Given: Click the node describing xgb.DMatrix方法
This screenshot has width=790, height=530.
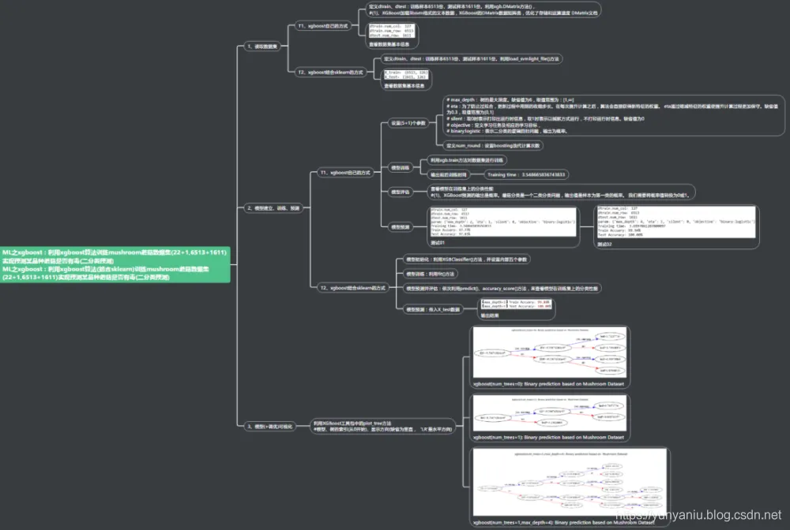Looking at the screenshot, I should [x=483, y=10].
